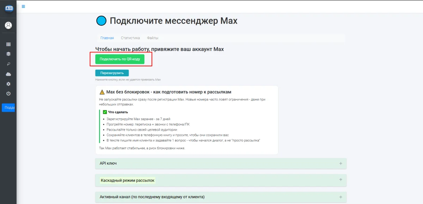This screenshot has height=204, width=423.
Task: Open the user profile avatar icon
Action: pos(8,25)
